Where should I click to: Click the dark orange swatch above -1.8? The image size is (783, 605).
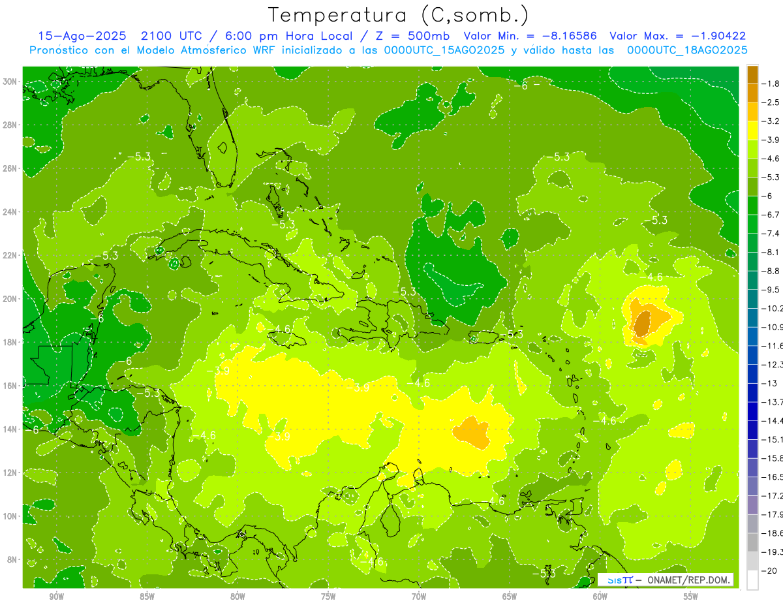click(752, 74)
